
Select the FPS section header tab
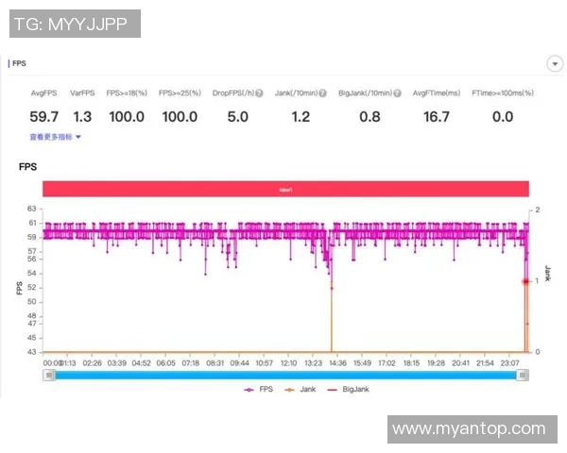(x=19, y=63)
